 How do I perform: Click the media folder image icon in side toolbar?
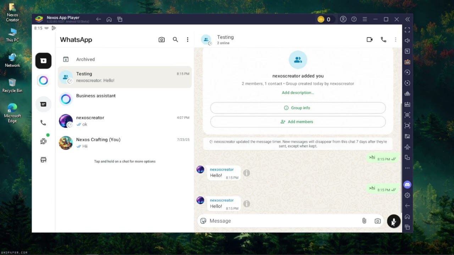tap(407, 136)
